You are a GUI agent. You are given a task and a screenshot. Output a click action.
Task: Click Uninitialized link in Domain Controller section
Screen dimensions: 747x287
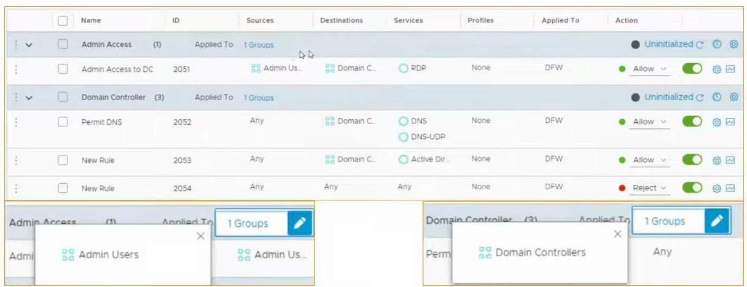[x=668, y=97]
